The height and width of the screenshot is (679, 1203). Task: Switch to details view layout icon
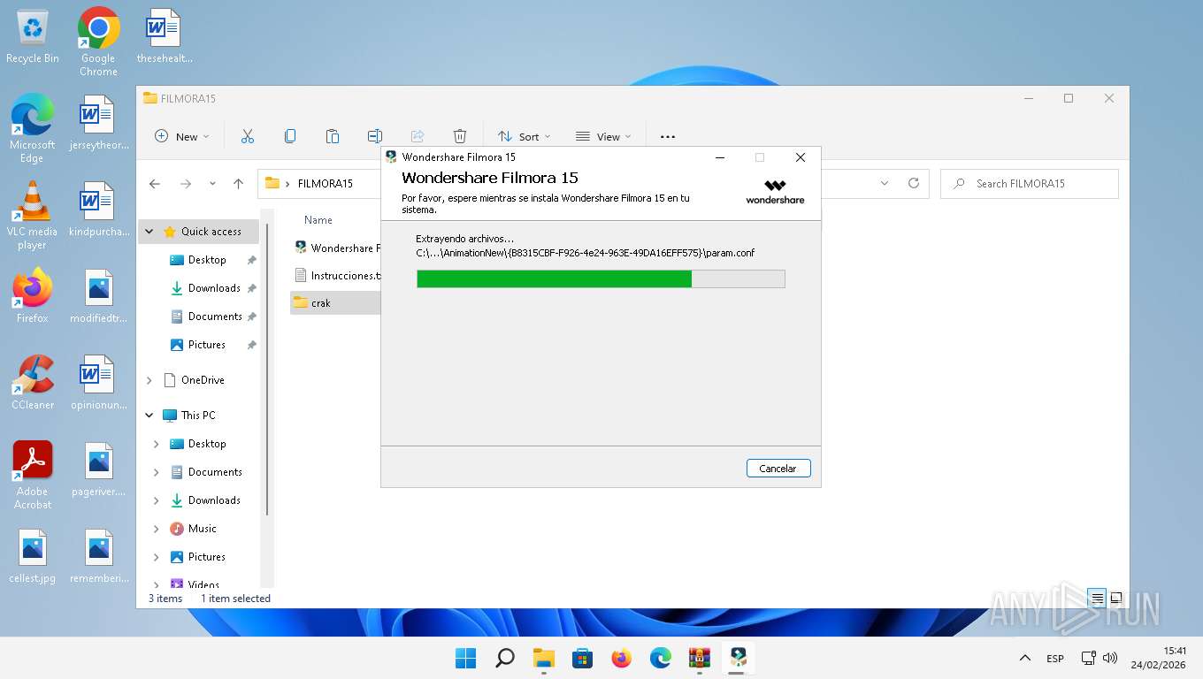point(1097,599)
